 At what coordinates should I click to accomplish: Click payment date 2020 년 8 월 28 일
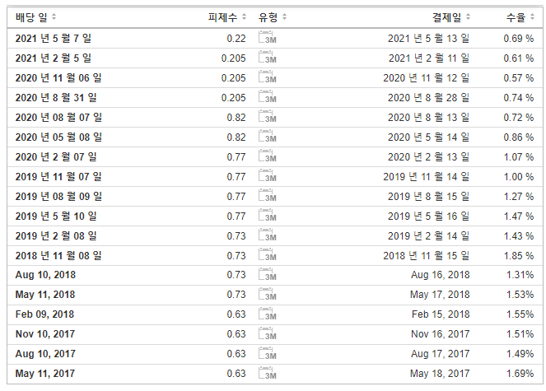pos(429,98)
